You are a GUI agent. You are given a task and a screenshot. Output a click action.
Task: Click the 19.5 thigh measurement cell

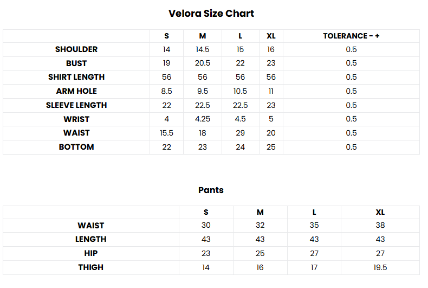click(380, 267)
